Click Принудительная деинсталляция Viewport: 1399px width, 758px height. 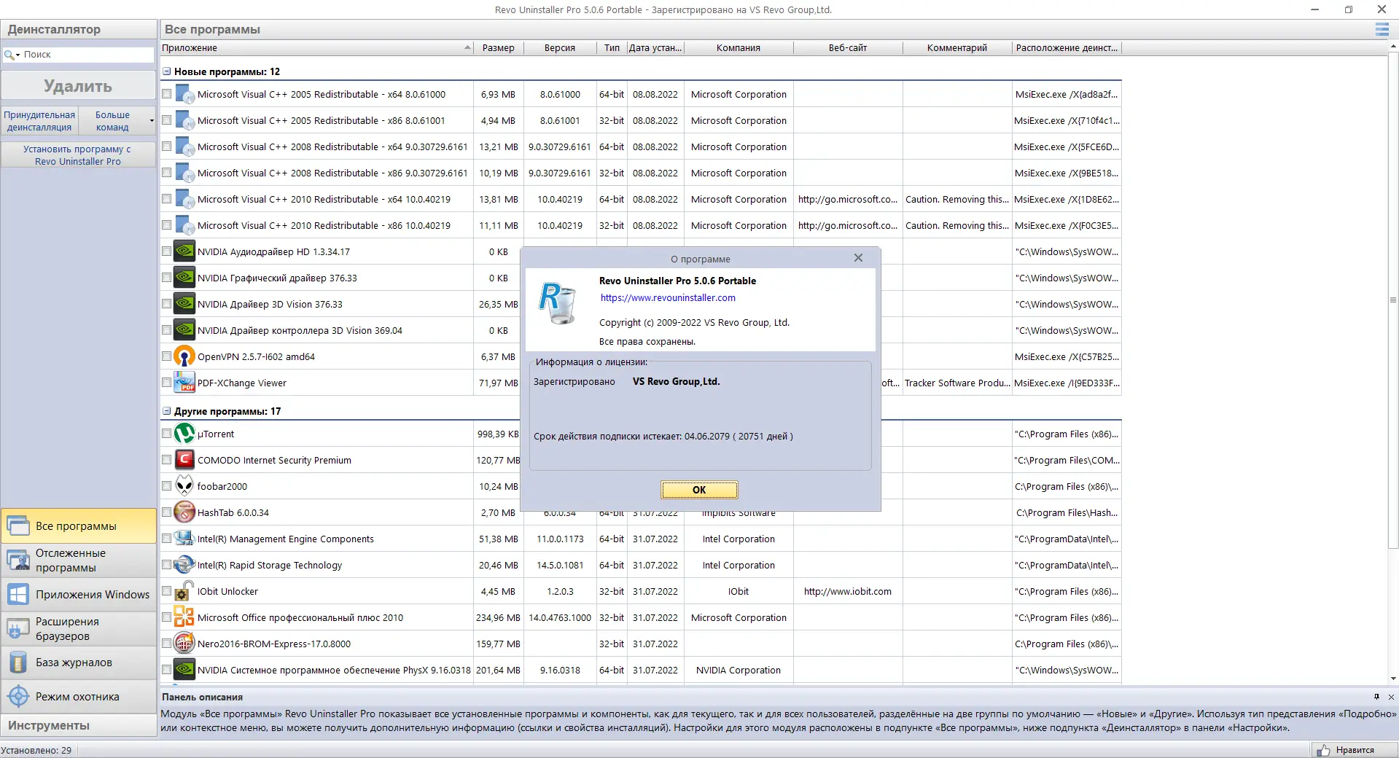(39, 121)
